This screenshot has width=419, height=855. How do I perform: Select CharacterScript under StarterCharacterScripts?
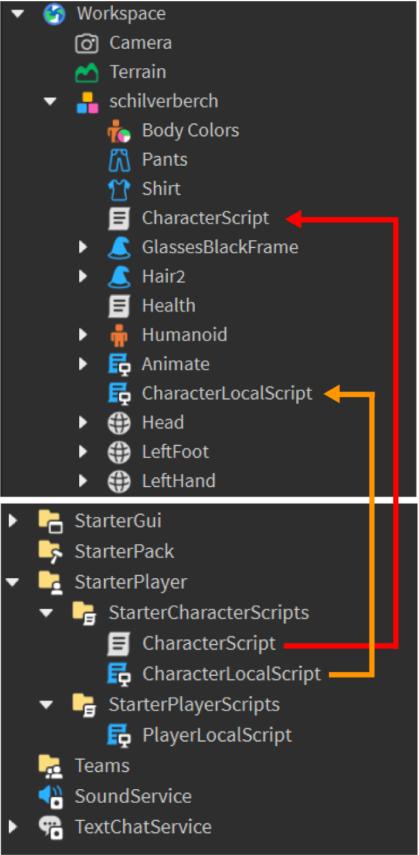[209, 643]
